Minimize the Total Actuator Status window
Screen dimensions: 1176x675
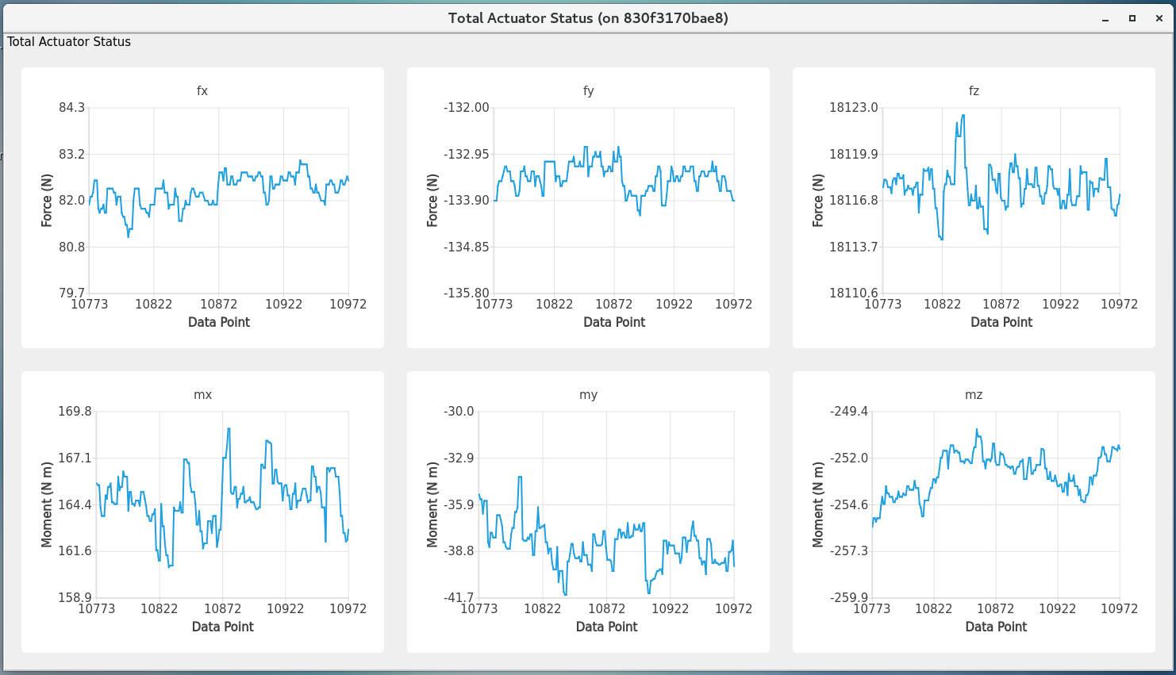click(1105, 18)
